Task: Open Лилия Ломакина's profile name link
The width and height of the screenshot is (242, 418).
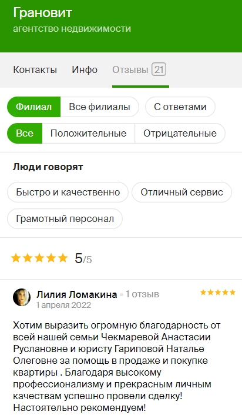Action: click(x=77, y=294)
